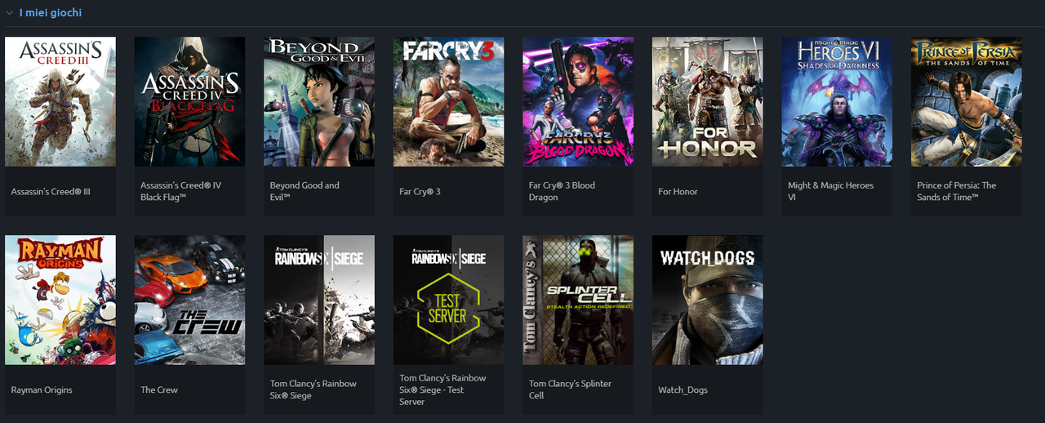Select the Rayman Origins cover art

60,301
